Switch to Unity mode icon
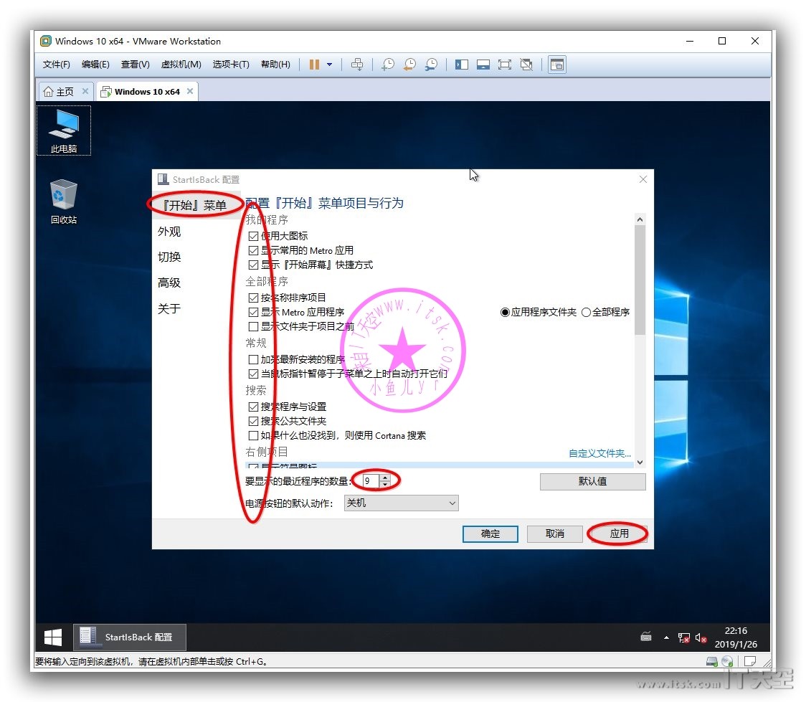806x702 pixels. pyautogui.click(x=526, y=65)
